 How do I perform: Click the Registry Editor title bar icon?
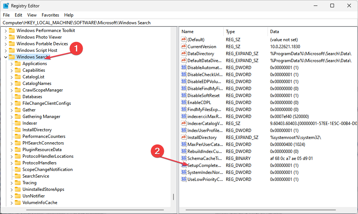(x=5, y=6)
